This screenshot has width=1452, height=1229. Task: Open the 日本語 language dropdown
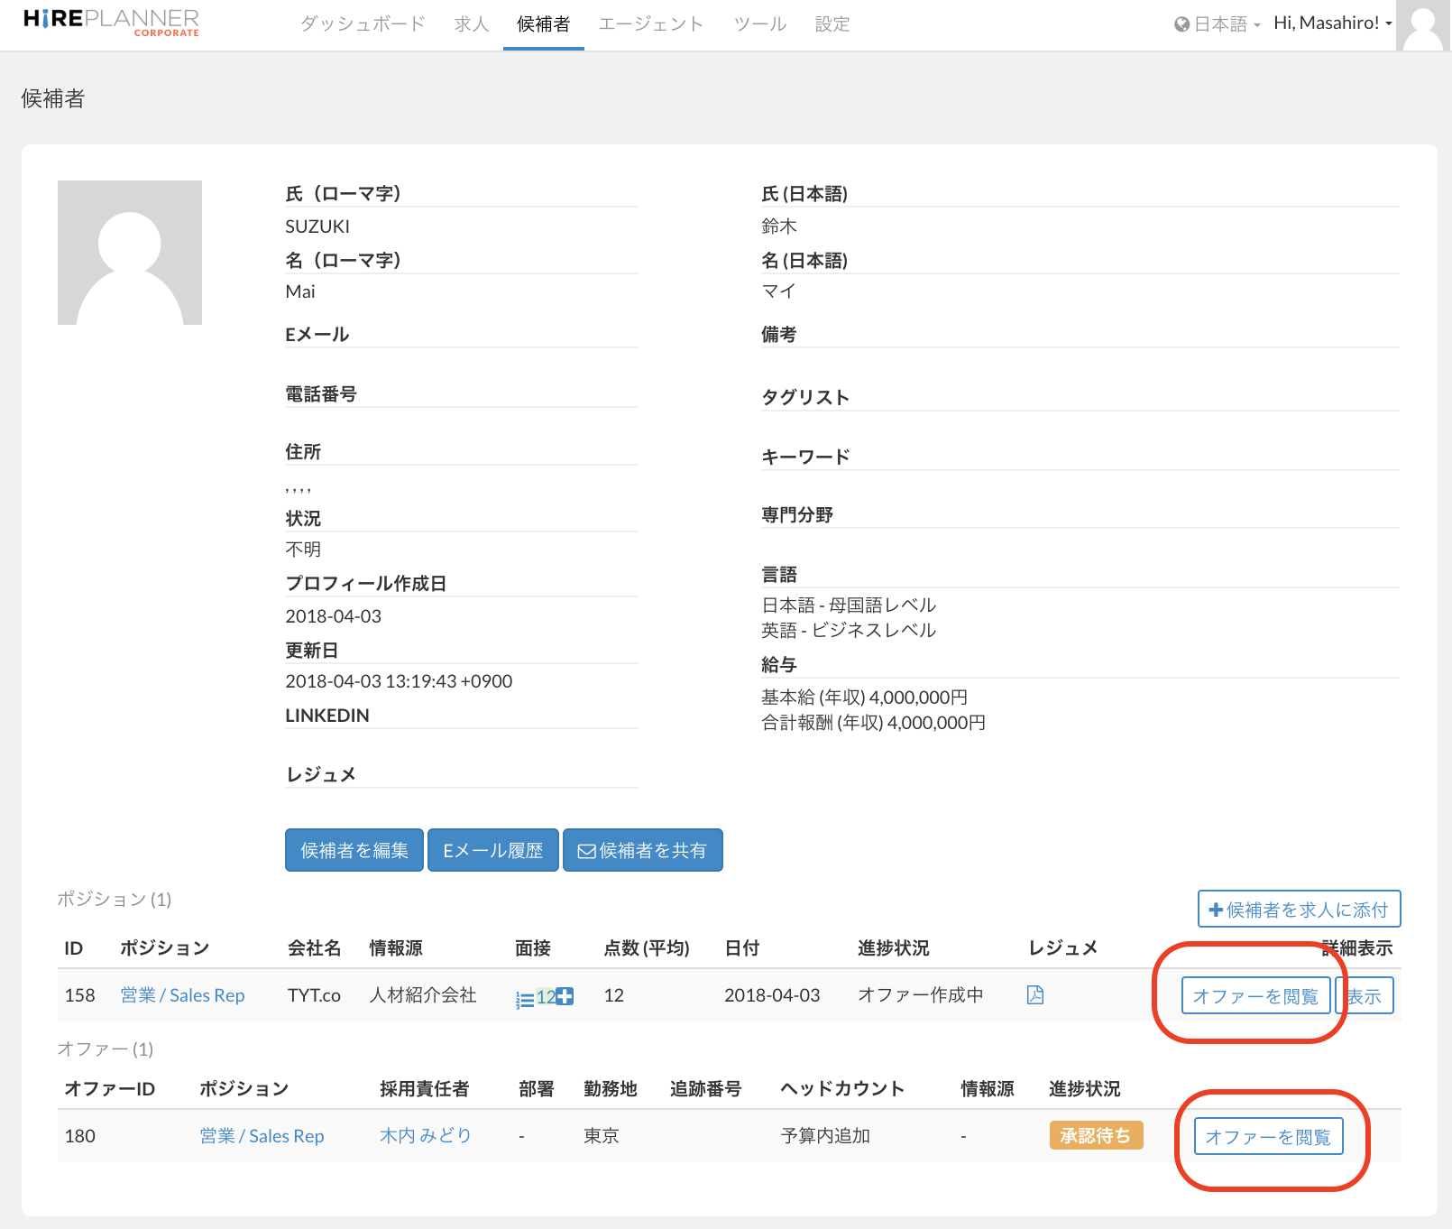[x=1218, y=24]
